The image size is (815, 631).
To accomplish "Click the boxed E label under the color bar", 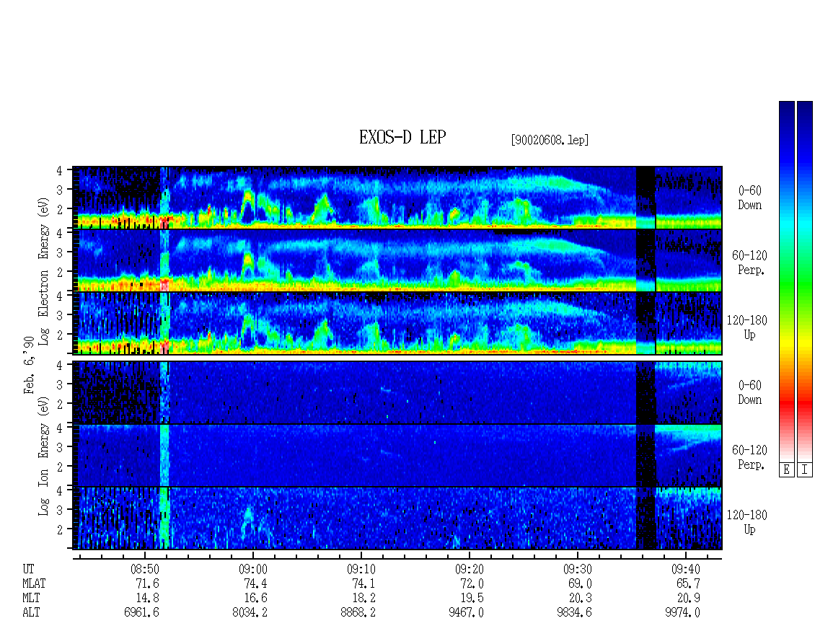I will (786, 470).
